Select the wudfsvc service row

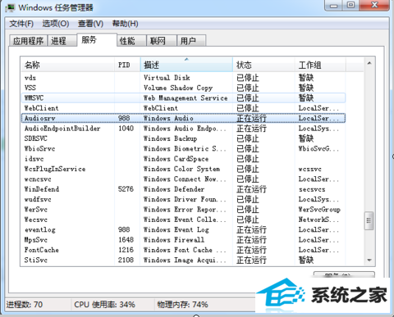pos(183,199)
